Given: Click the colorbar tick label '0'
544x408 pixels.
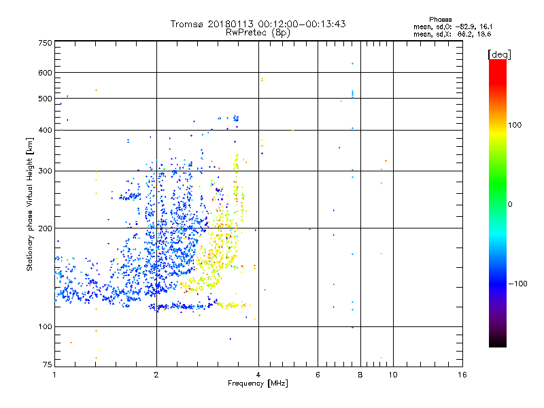Looking at the screenshot, I should coord(510,204).
